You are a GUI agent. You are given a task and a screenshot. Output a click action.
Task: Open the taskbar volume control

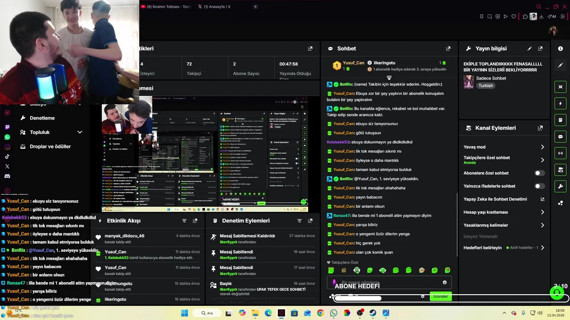pos(540,313)
